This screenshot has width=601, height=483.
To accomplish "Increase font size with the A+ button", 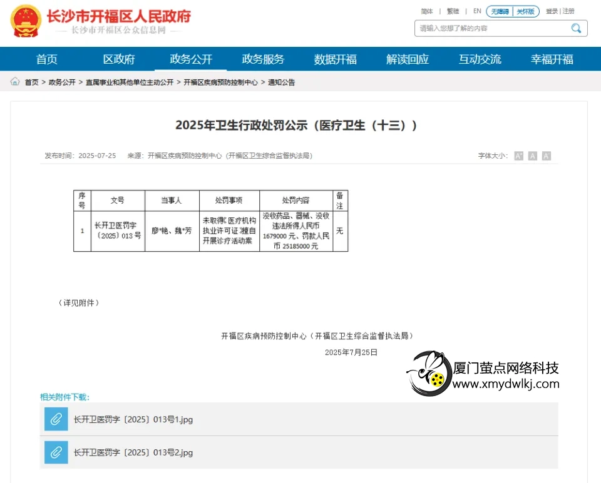I will [x=518, y=156].
